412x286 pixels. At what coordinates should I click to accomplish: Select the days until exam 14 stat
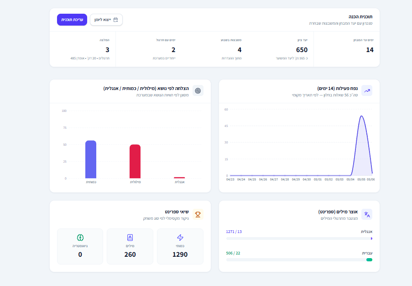[347, 49]
